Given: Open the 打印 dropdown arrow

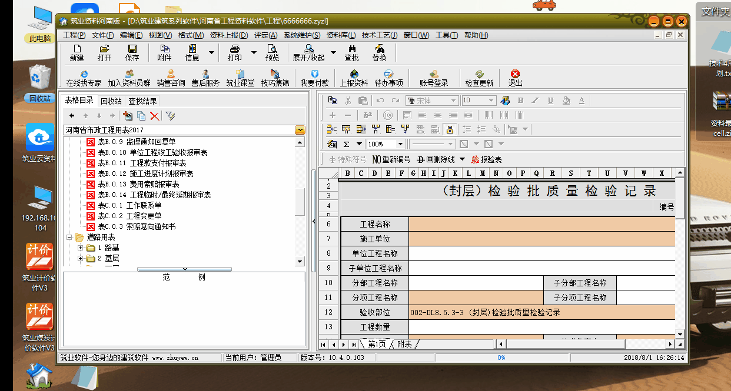Looking at the screenshot, I should tap(254, 52).
